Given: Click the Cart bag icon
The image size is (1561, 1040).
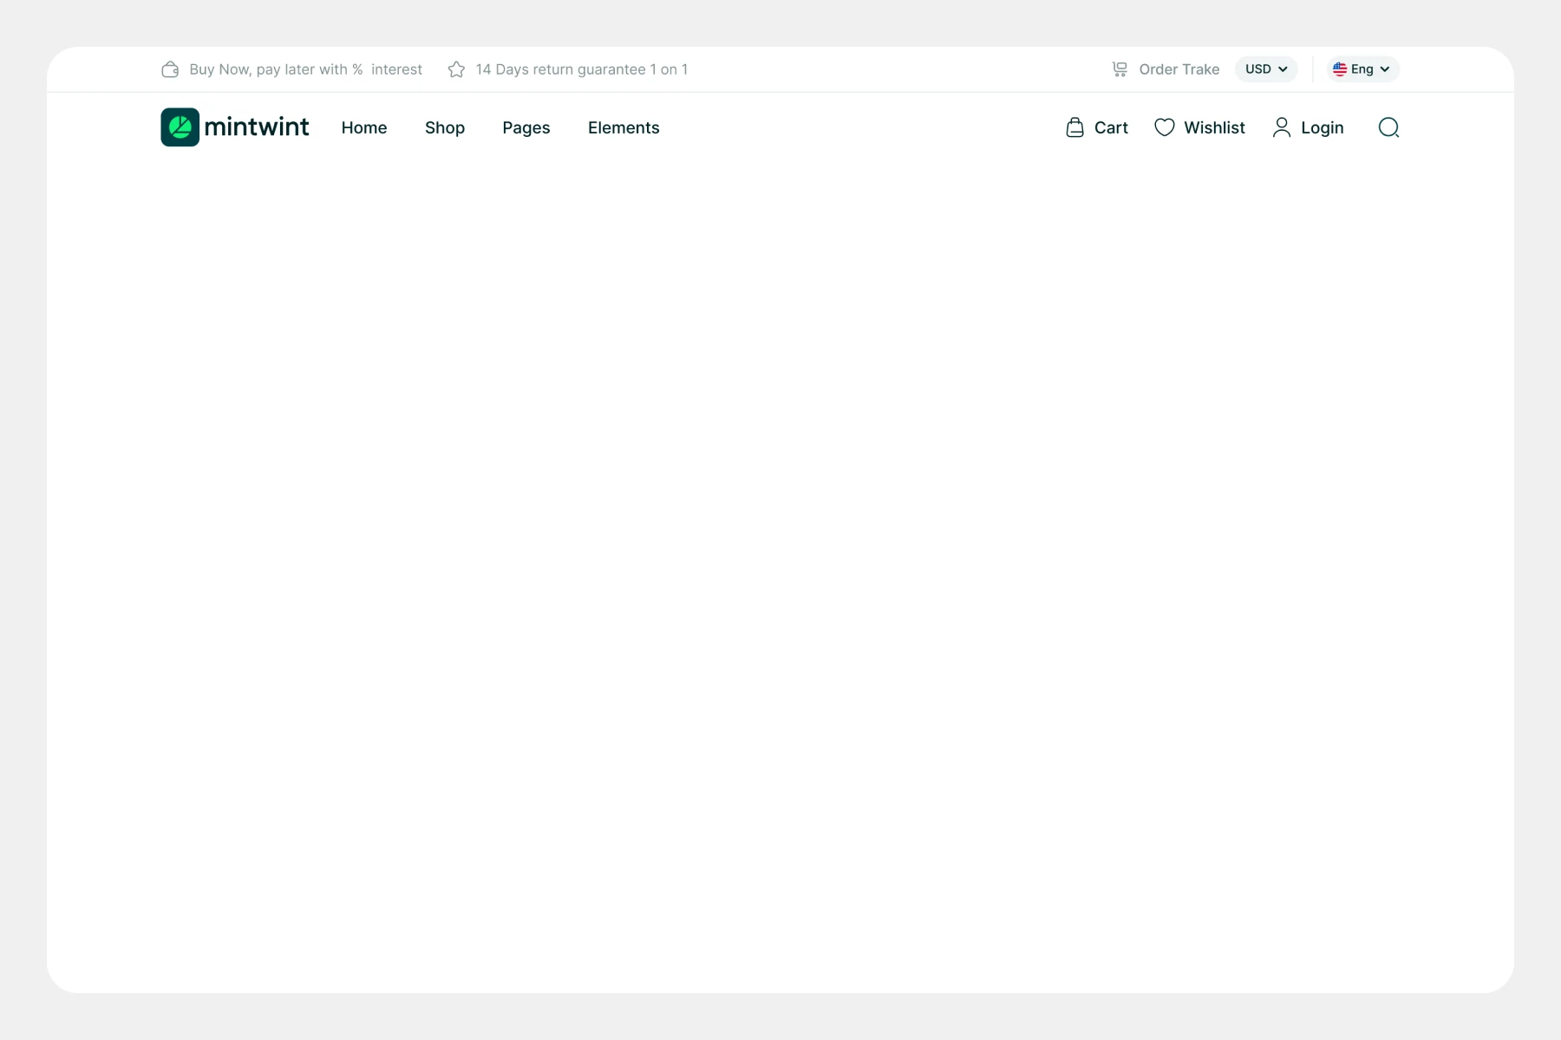Looking at the screenshot, I should [1074, 127].
